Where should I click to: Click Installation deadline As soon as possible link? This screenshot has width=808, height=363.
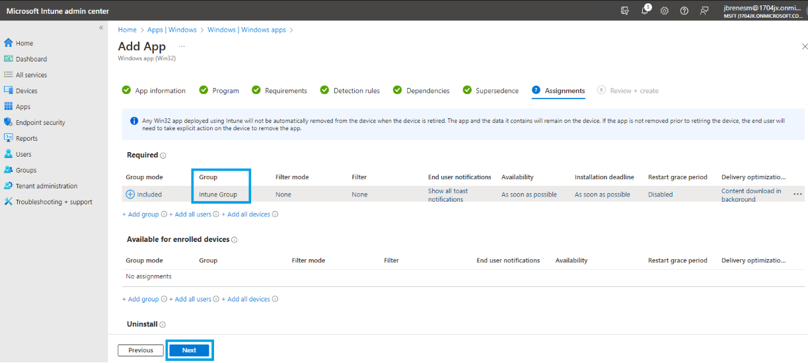click(603, 194)
